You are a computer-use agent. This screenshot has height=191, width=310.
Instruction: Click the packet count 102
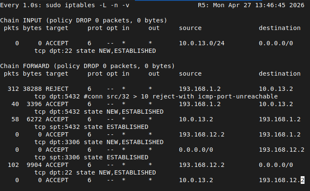tap(13, 165)
